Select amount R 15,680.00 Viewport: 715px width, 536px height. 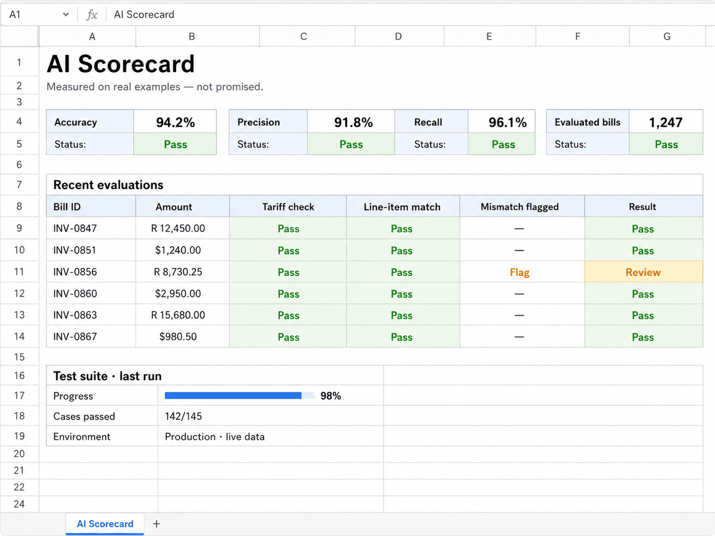[x=183, y=315]
